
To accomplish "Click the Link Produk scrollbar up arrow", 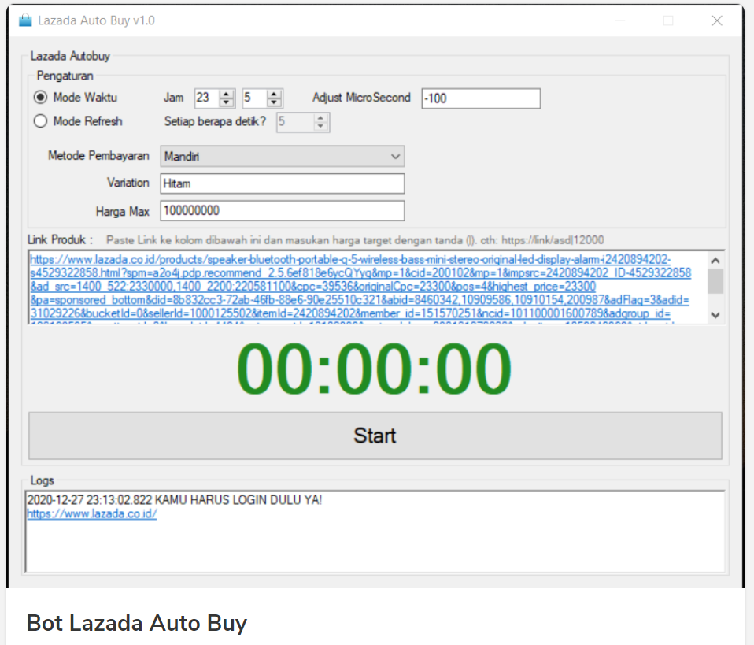I will (715, 261).
